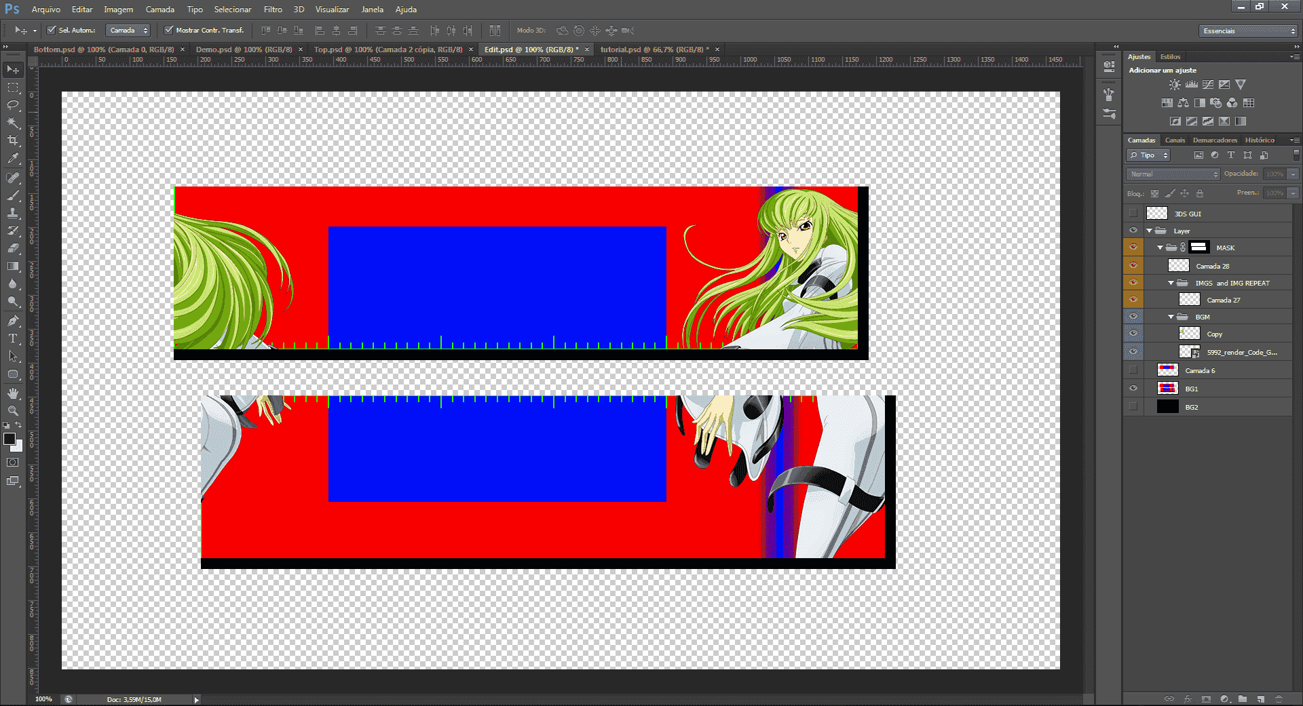Hide the MASK group
The image size is (1303, 706).
pos(1133,248)
